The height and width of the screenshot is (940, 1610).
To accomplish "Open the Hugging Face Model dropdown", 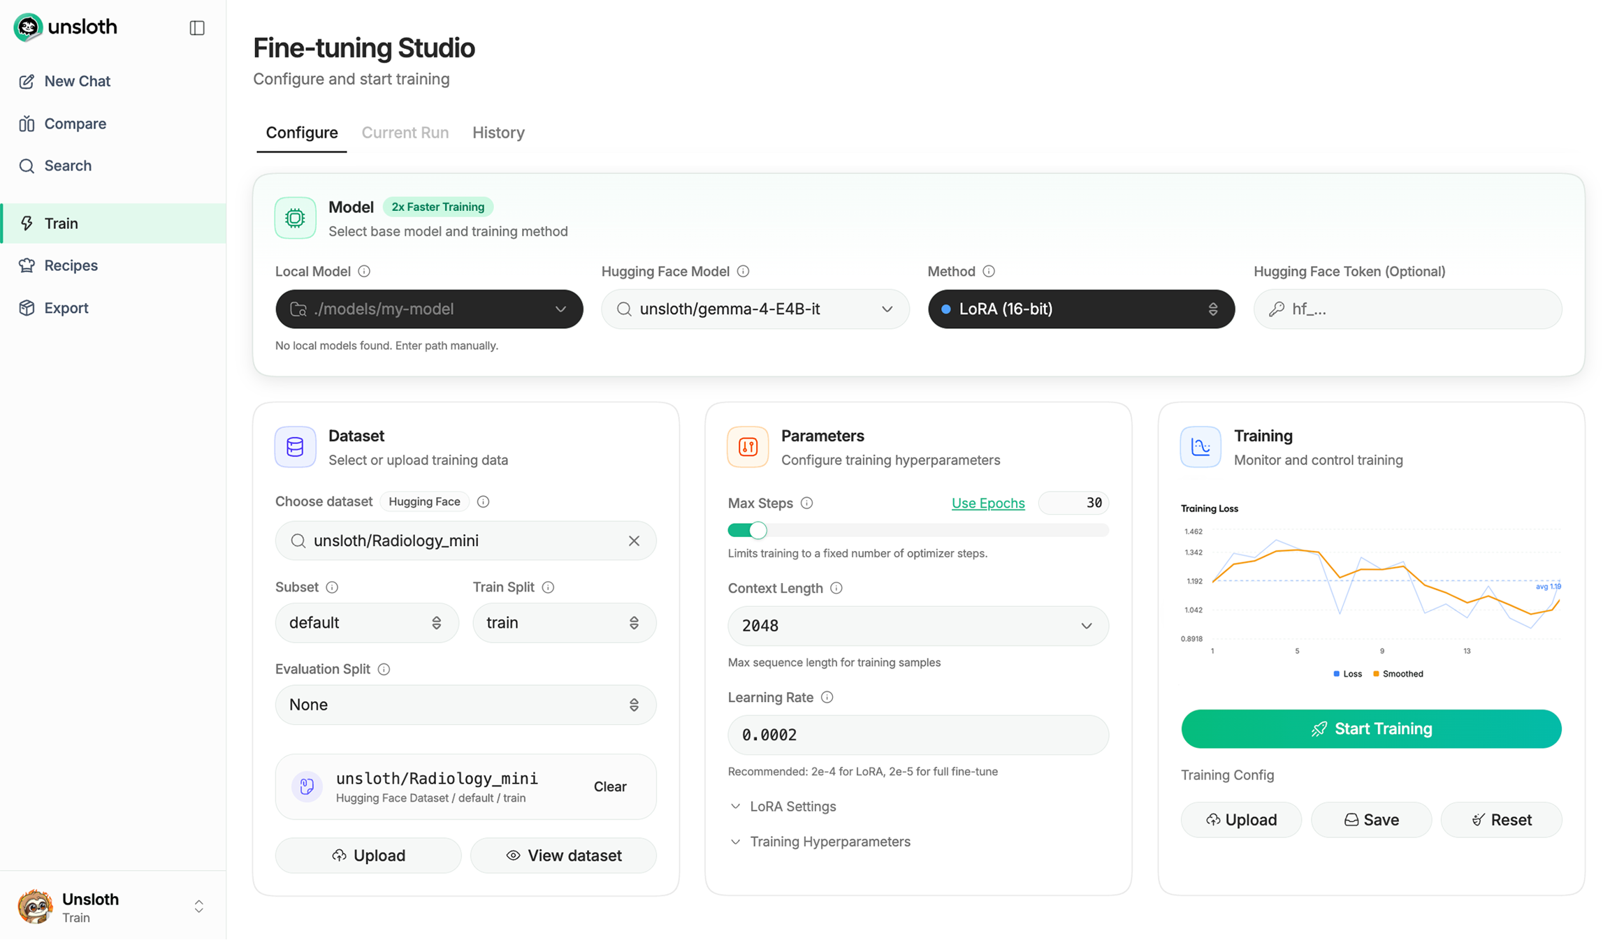I will 755,309.
